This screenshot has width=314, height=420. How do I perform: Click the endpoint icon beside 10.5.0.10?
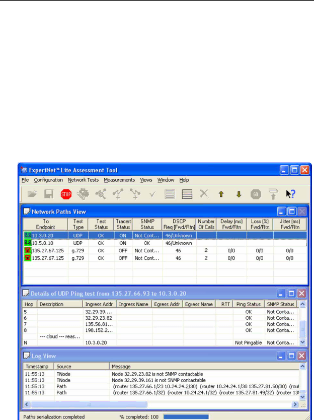(28, 243)
